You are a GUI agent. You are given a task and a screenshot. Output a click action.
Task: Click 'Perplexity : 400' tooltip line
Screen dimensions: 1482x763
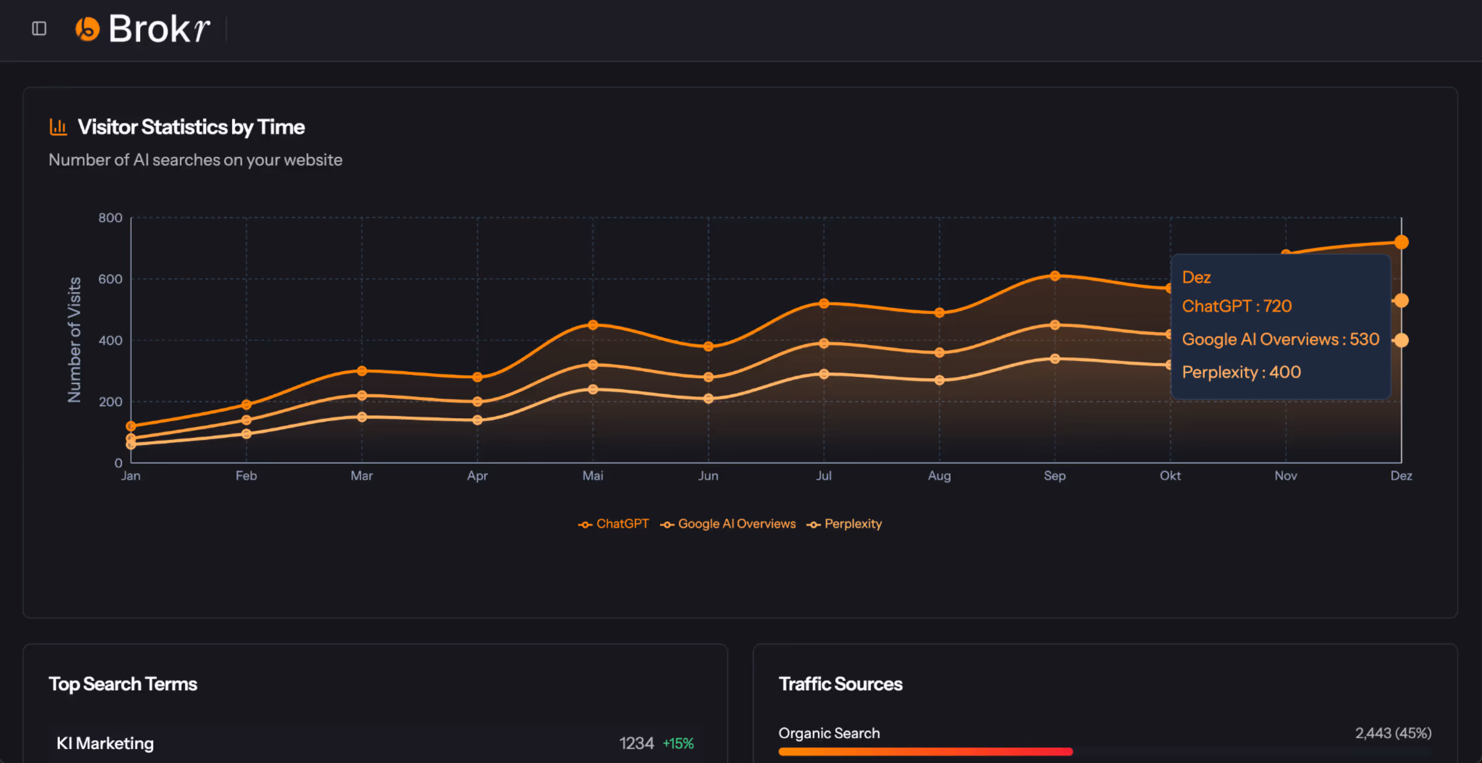point(1241,372)
